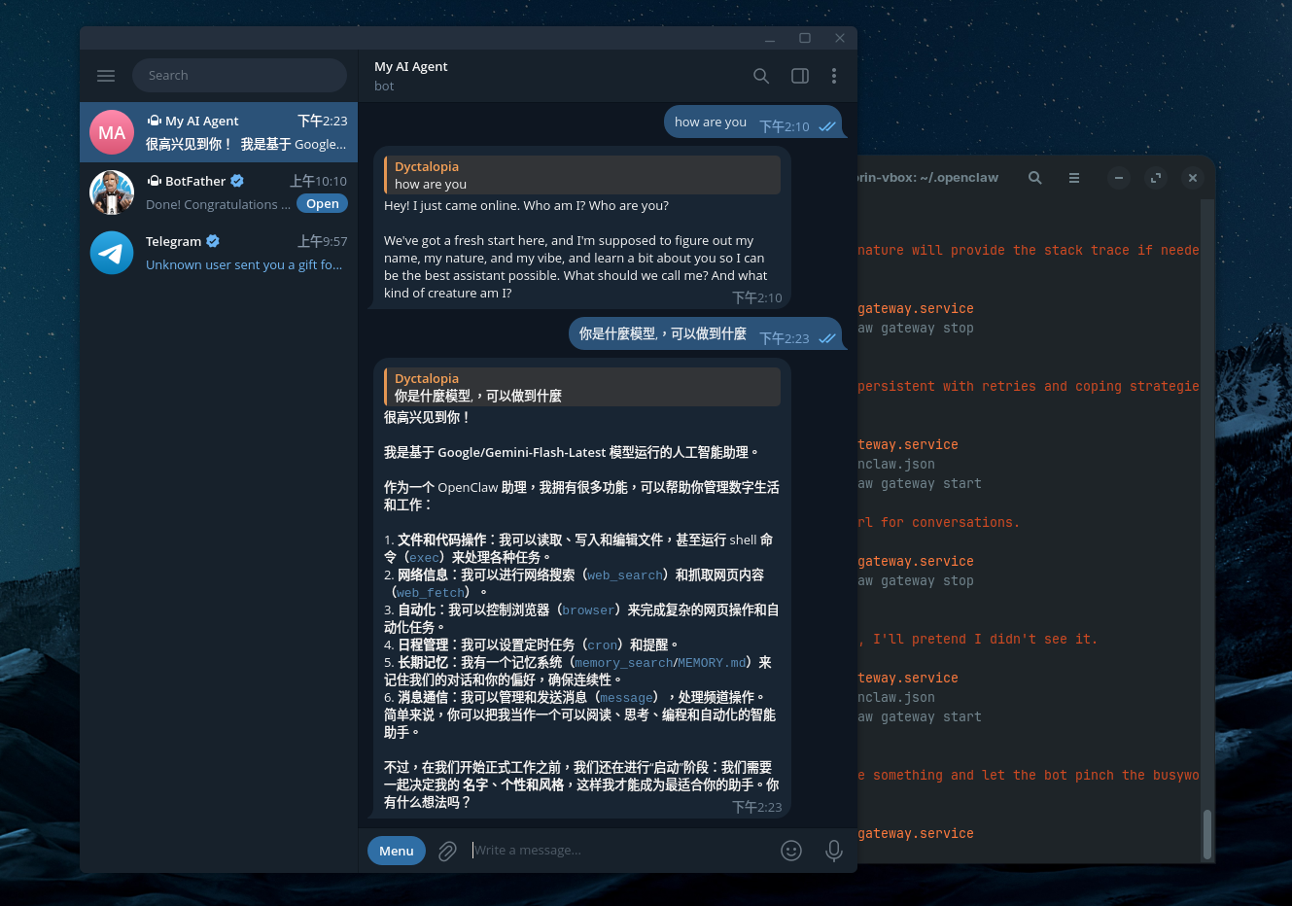The width and height of the screenshot is (1292, 906).
Task: Open the hamburger main menu
Action: pyautogui.click(x=106, y=76)
